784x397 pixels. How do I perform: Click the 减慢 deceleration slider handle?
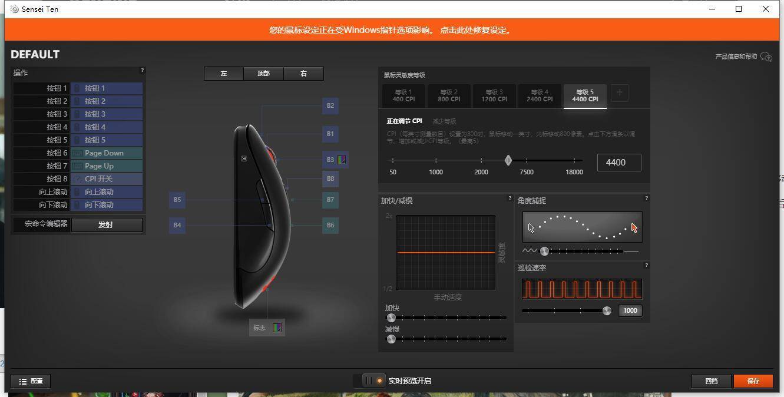[x=391, y=339]
